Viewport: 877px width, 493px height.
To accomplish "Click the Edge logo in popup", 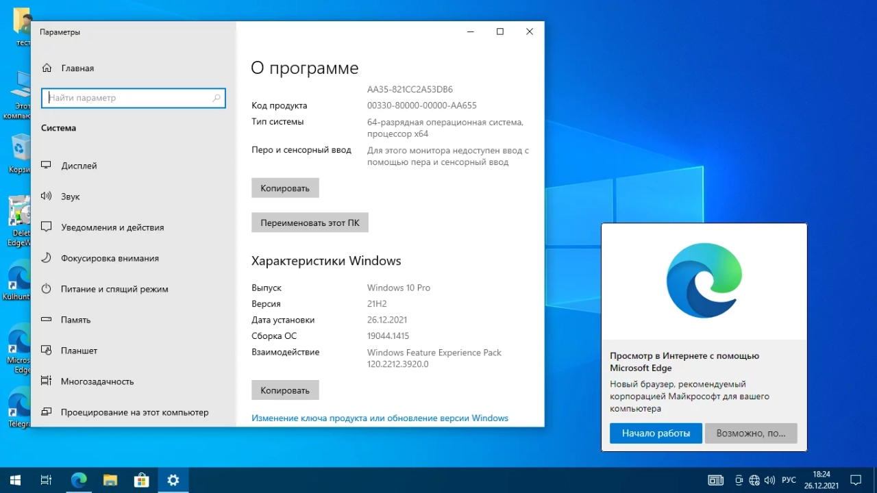I will click(x=704, y=280).
